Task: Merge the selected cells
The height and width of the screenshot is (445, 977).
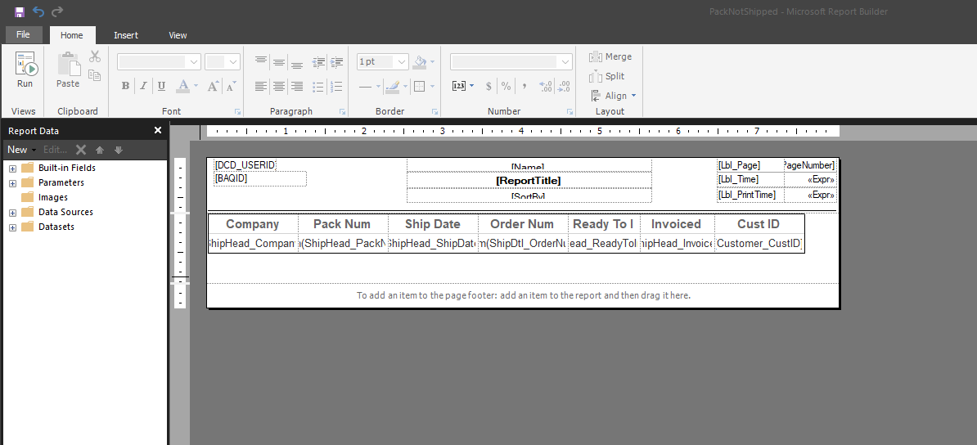Action: click(x=610, y=56)
